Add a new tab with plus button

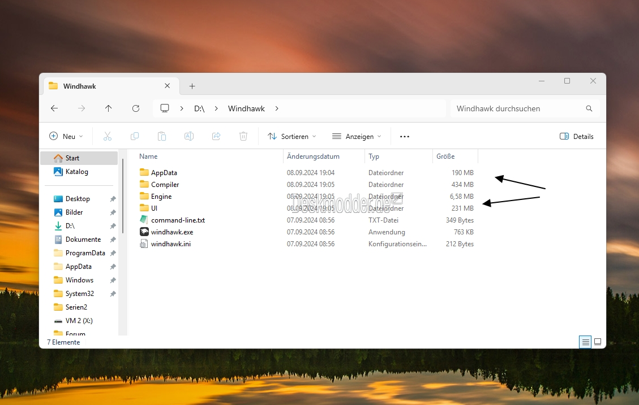click(x=192, y=86)
